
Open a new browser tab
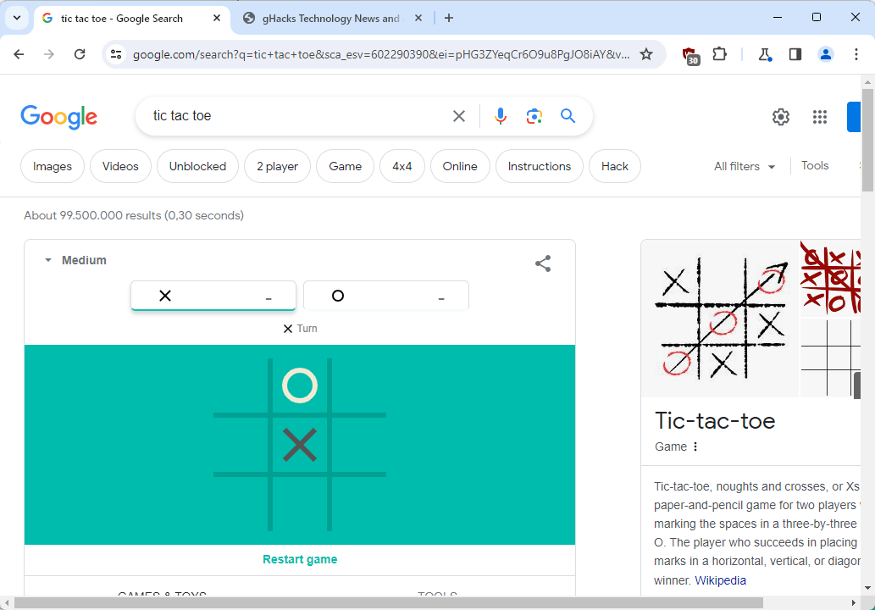coord(449,18)
